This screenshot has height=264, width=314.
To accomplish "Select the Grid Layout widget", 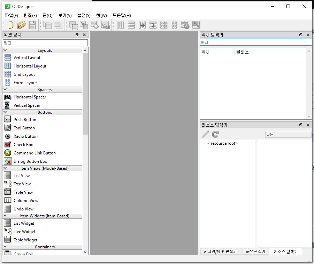I will click(42, 74).
